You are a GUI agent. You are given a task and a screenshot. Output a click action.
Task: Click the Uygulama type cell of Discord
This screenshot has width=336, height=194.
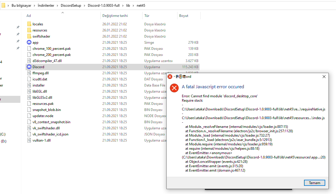(152, 67)
